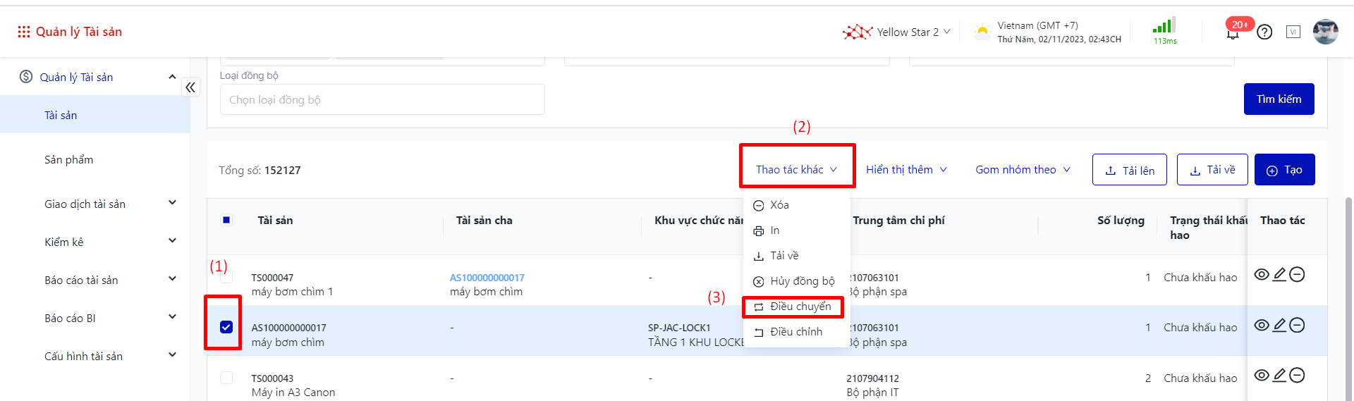Open notifications bell with 20+ badge
The height and width of the screenshot is (401, 1354).
pos(1233,33)
